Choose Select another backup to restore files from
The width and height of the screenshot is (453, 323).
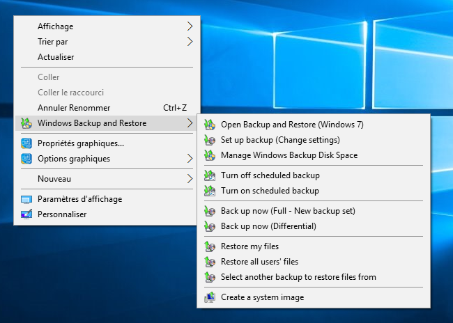pos(314,277)
